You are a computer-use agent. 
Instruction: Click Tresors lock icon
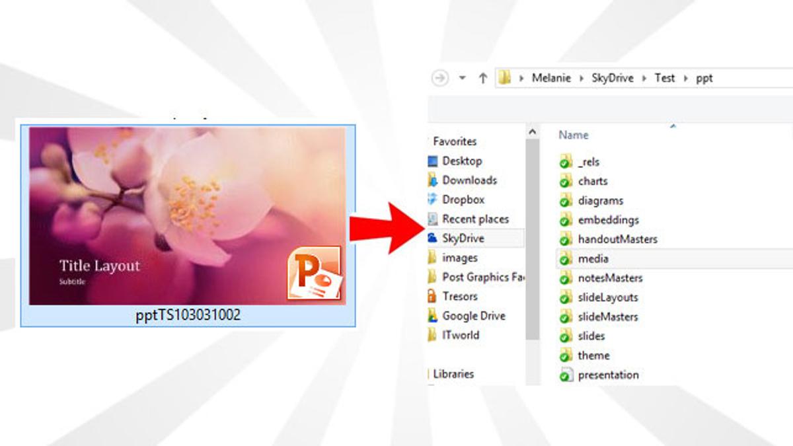tap(433, 296)
